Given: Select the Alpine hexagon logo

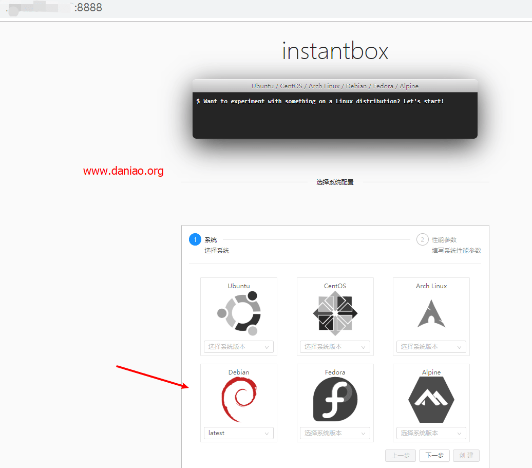Looking at the screenshot, I should coord(431,400).
